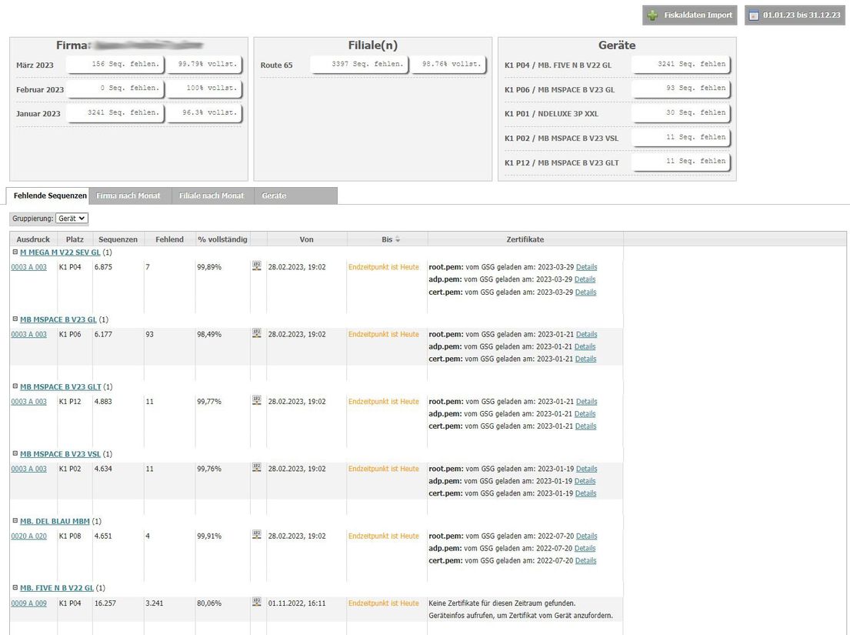
Task: Collapse the MB. FIVE N B V22 GL group
Action: point(15,588)
